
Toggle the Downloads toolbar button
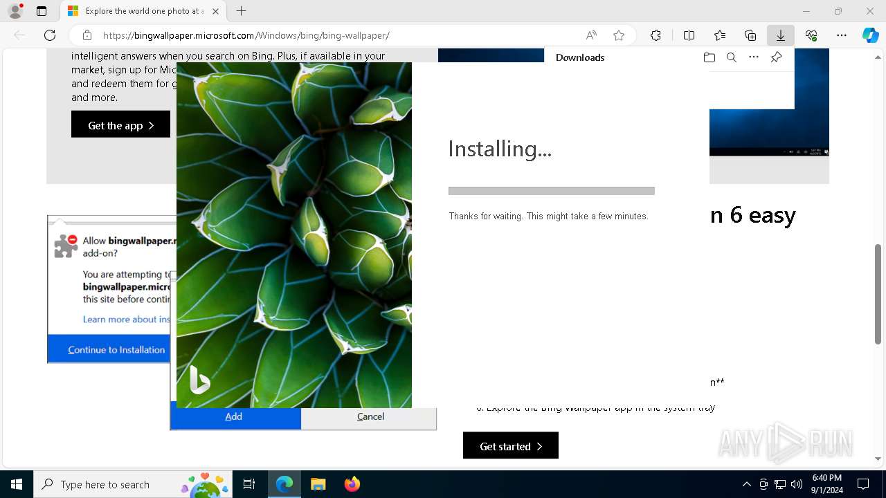pyautogui.click(x=781, y=35)
